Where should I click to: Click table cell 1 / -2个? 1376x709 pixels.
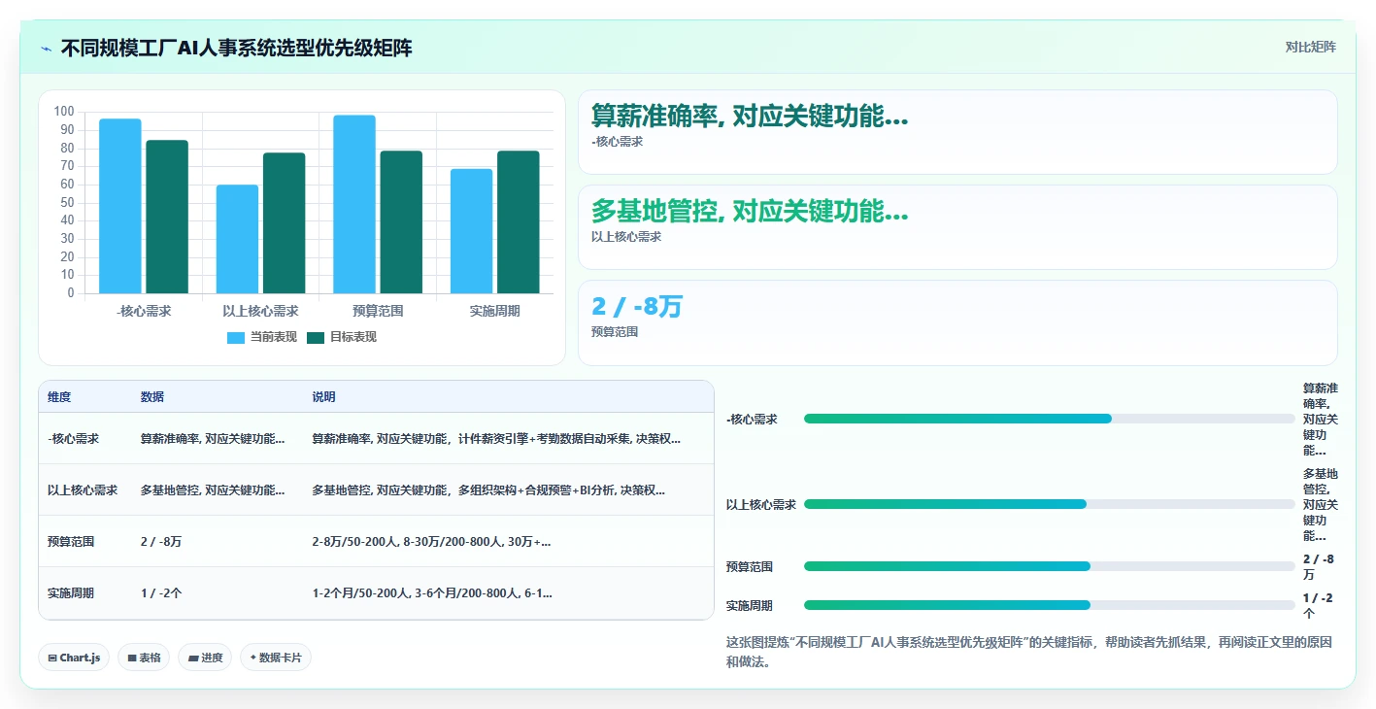(x=161, y=593)
